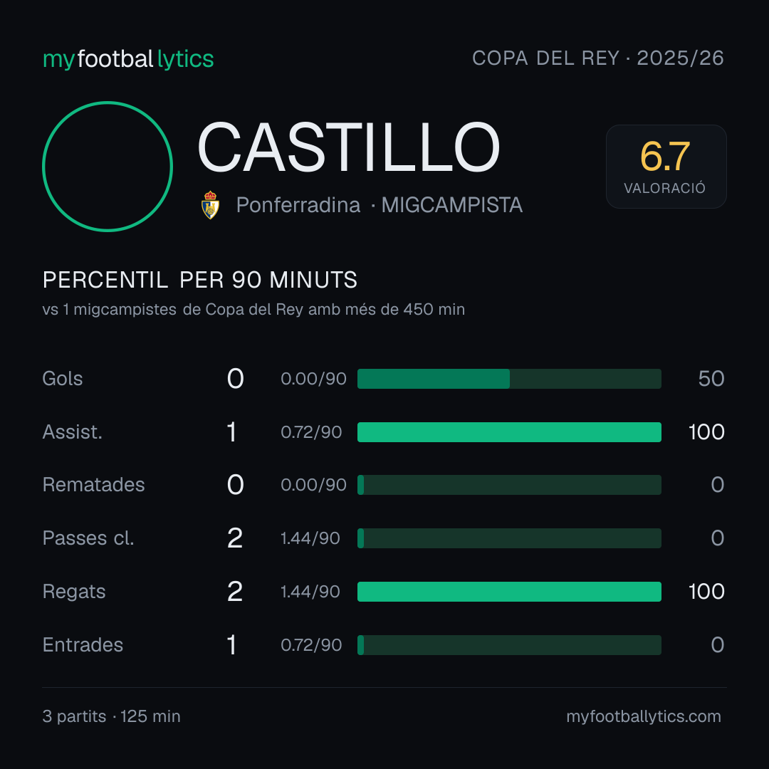Image resolution: width=769 pixels, height=769 pixels.
Task: Select the Assist. percentile bar
Action: [509, 432]
